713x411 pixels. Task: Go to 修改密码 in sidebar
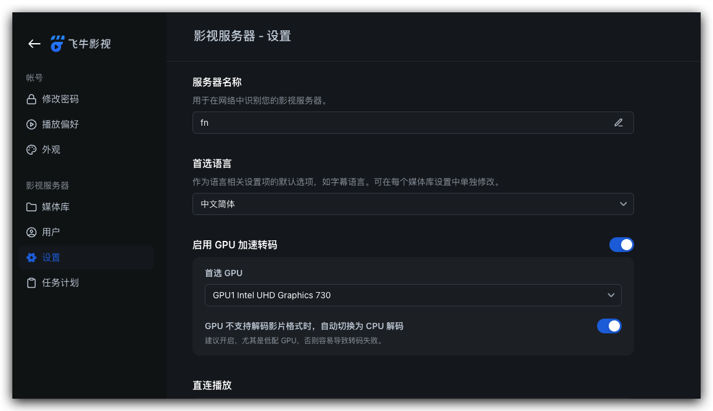60,99
